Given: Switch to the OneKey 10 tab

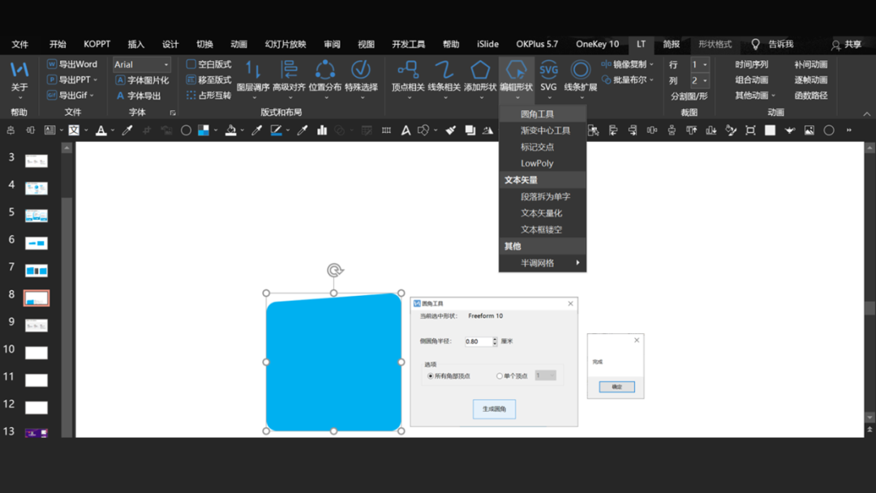Looking at the screenshot, I should (597, 44).
